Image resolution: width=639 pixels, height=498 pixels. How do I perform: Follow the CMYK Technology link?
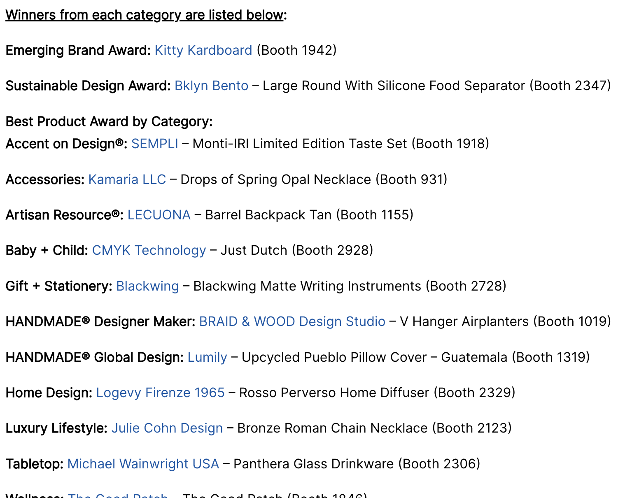(x=149, y=250)
